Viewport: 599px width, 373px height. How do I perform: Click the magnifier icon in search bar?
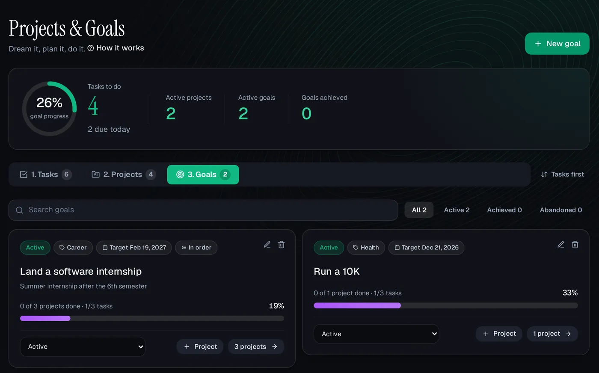pyautogui.click(x=19, y=210)
